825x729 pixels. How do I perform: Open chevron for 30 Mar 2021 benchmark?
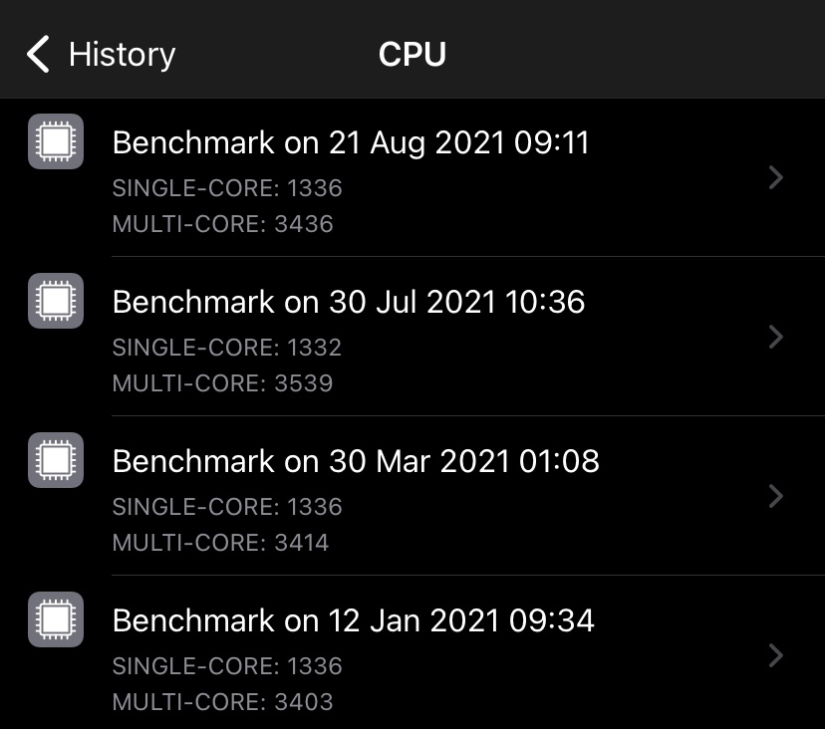776,496
